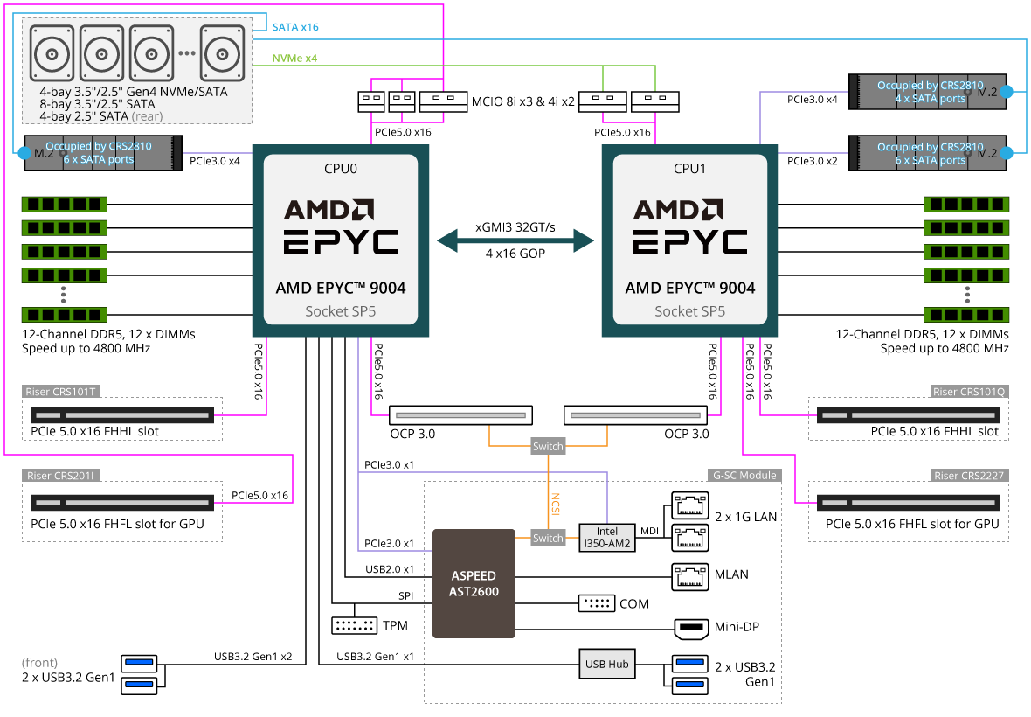This screenshot has width=1031, height=717.
Task: Click "PCIe 5.0 x16 FHFL slot for GPU" under CRS201I
Action: (x=118, y=525)
